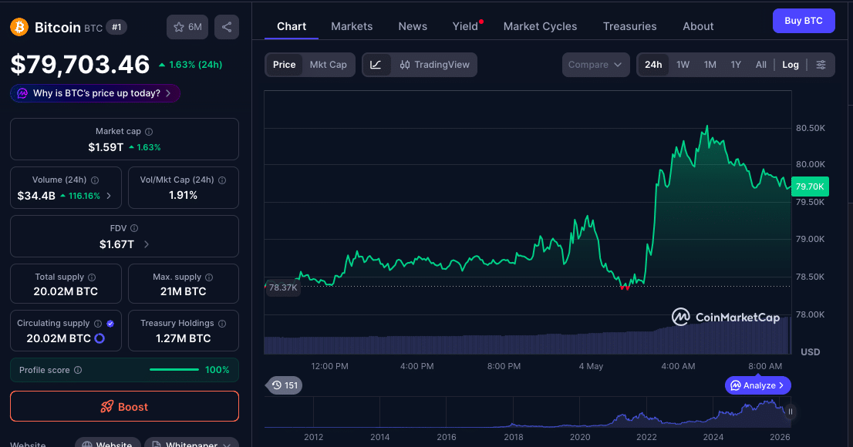Open the Treasuries tab
This screenshot has height=447, width=853.
tap(630, 26)
